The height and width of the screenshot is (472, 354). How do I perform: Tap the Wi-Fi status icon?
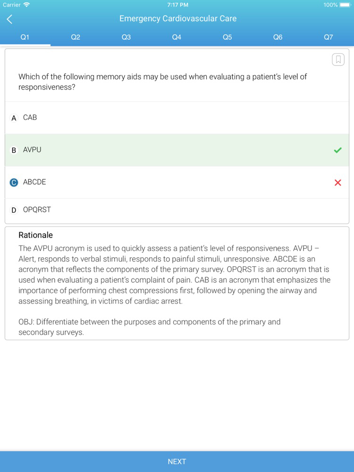click(x=27, y=5)
